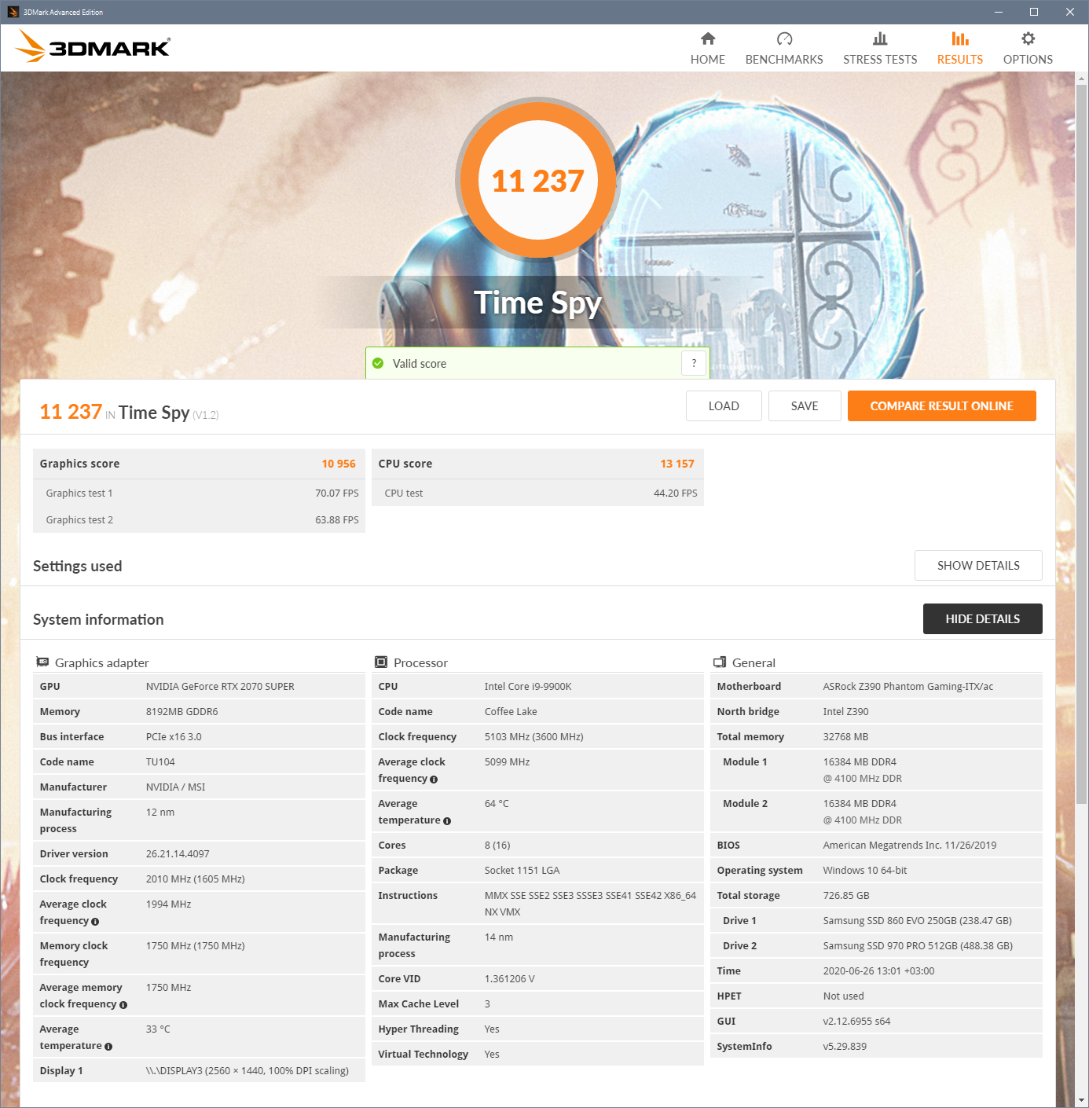1089x1108 pixels.
Task: Click the CPU test value "44.20 FPS"
Action: tap(676, 493)
